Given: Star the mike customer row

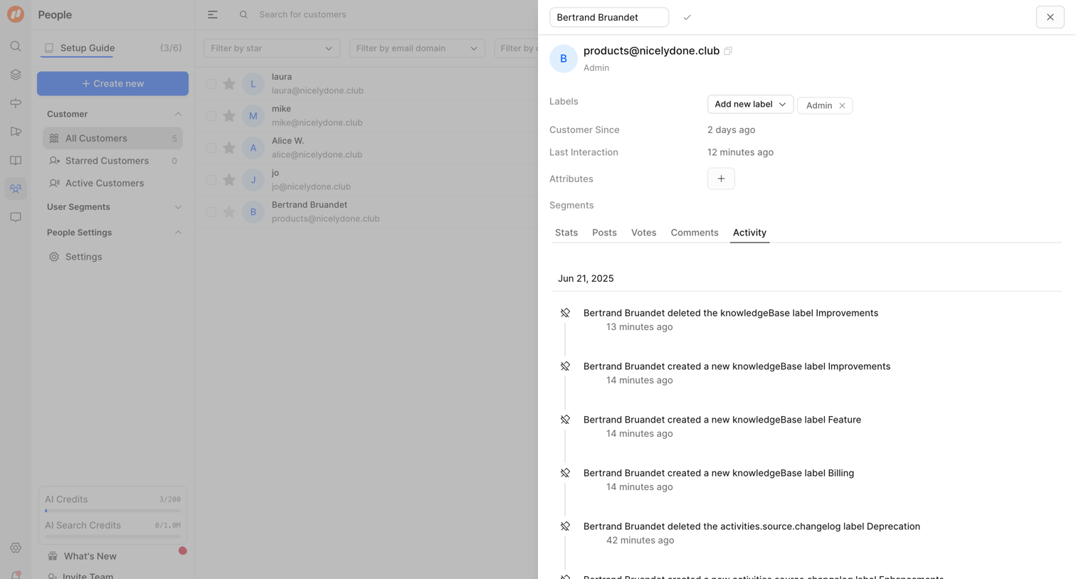Looking at the screenshot, I should [229, 116].
